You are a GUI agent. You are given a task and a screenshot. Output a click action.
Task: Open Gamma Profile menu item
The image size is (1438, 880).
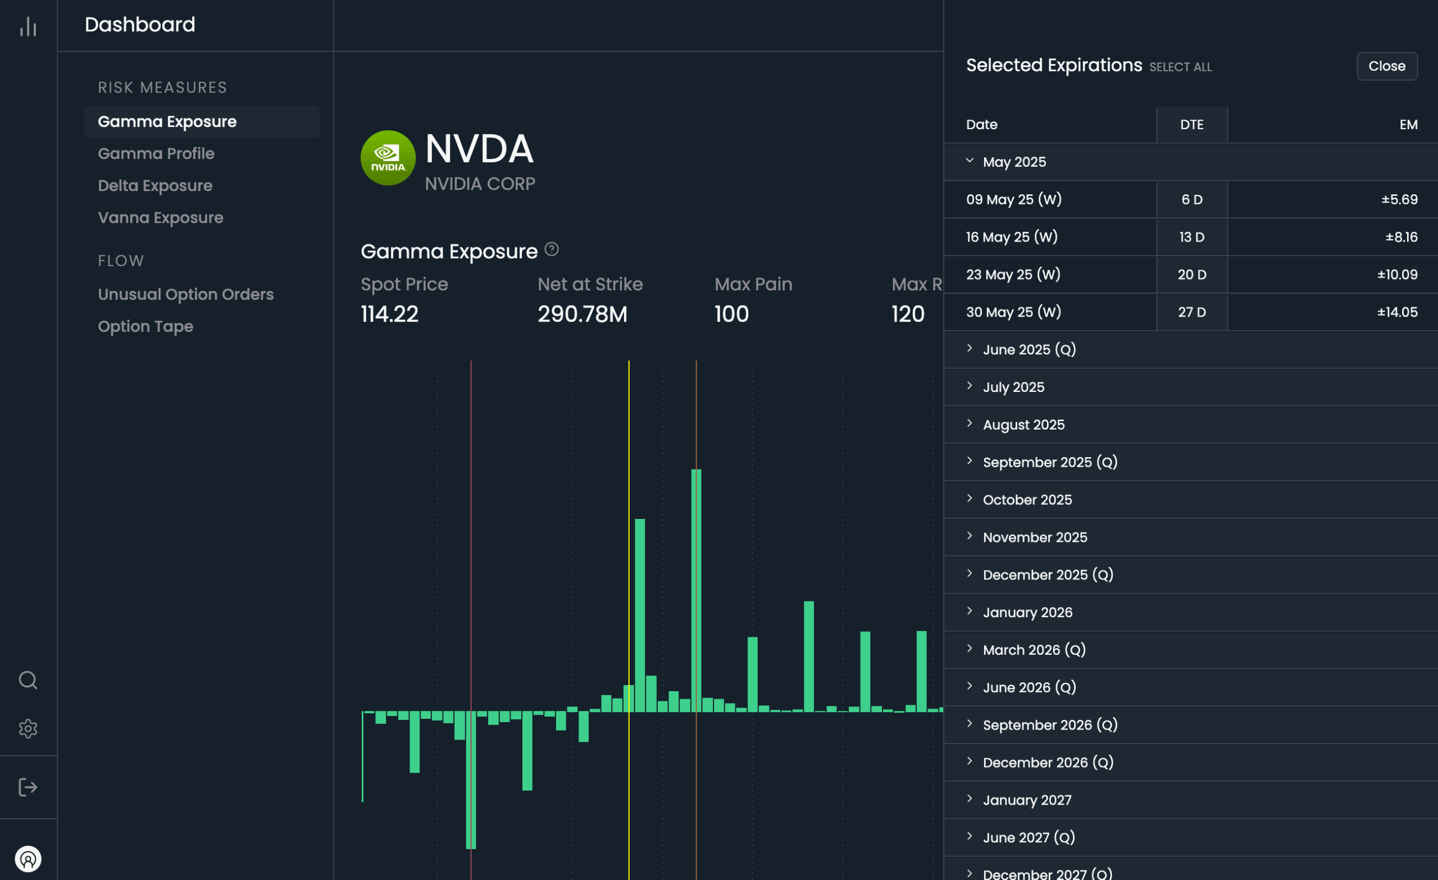(156, 153)
